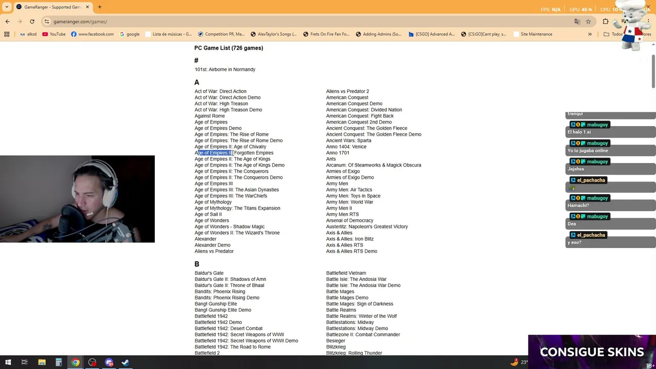Screen dimensions: 656x369
Task: Close the GameRanger tab
Action: coord(87,7)
